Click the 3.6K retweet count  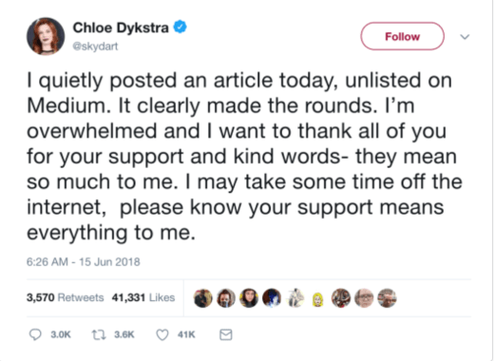(124, 334)
